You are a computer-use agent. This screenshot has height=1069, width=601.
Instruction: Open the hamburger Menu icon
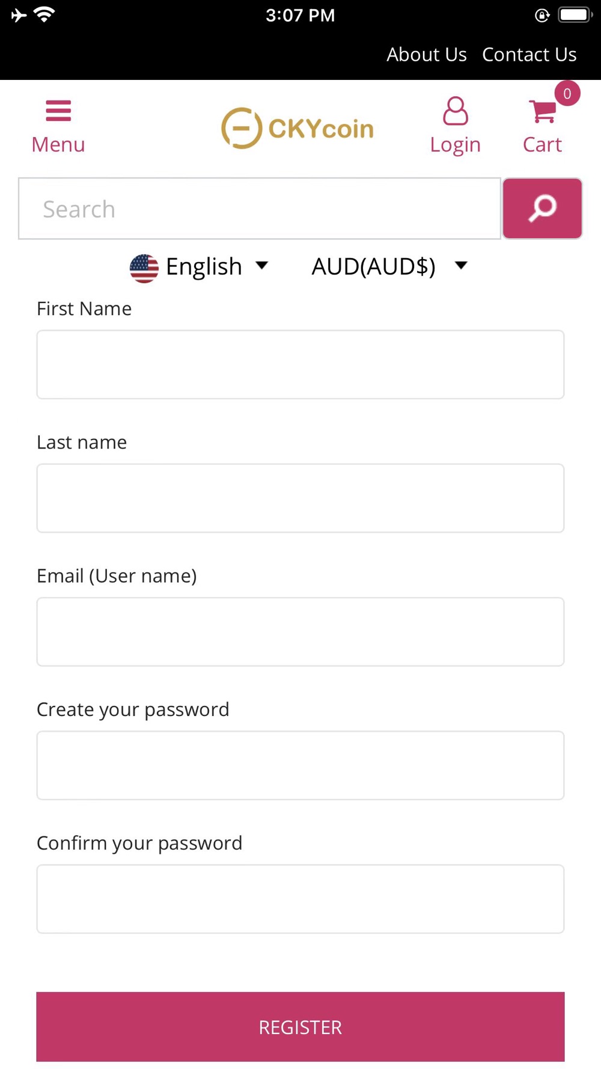coord(58,111)
